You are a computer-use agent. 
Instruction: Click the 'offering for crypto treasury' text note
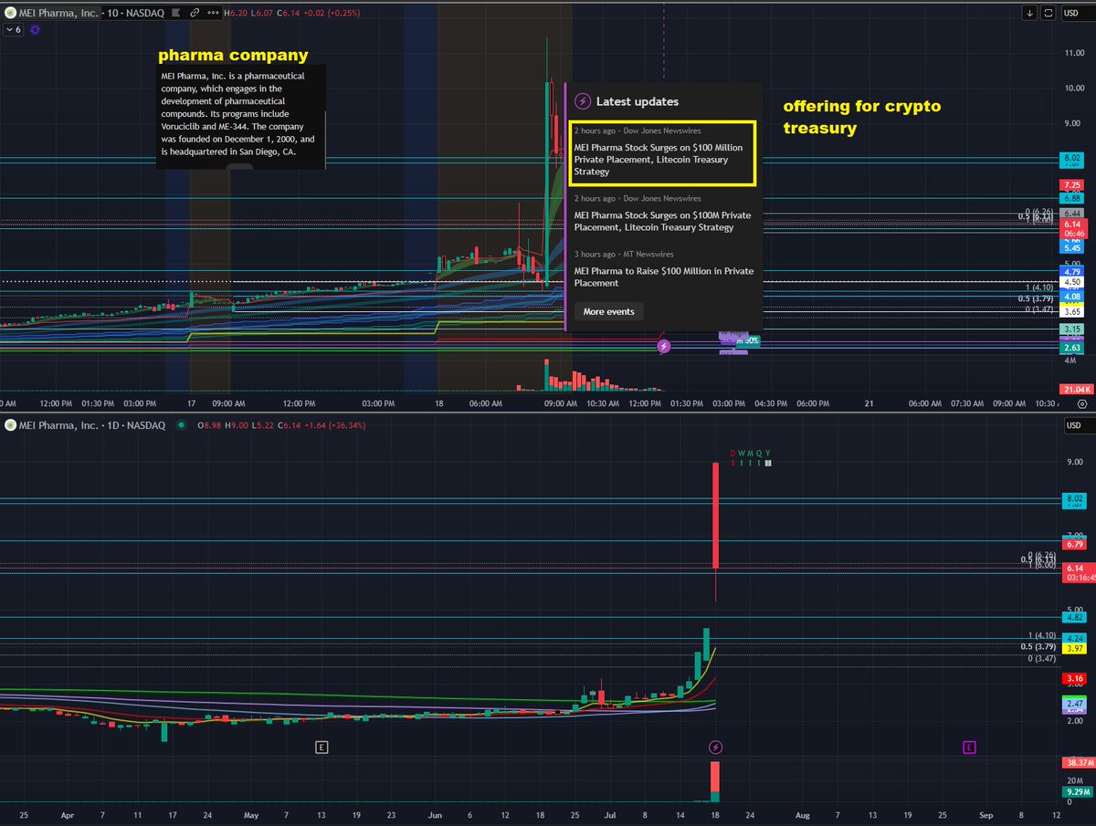point(862,118)
